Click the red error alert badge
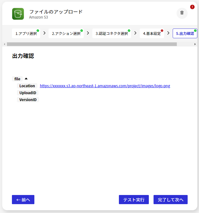This screenshot has height=213, width=199. [x=192, y=7]
